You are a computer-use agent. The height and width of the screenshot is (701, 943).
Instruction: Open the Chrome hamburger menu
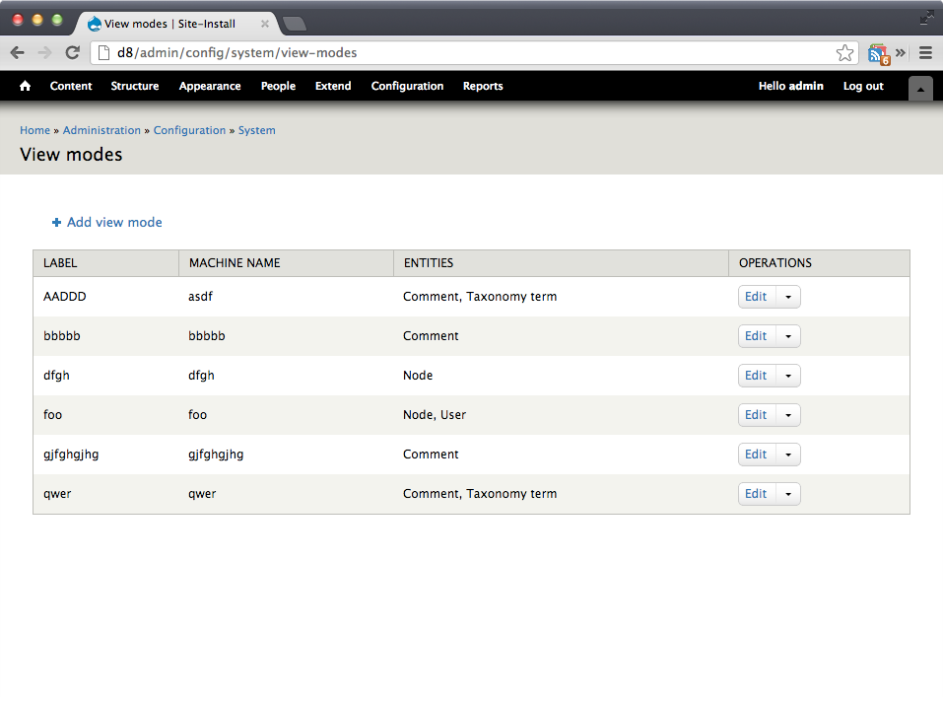pyautogui.click(x=925, y=53)
